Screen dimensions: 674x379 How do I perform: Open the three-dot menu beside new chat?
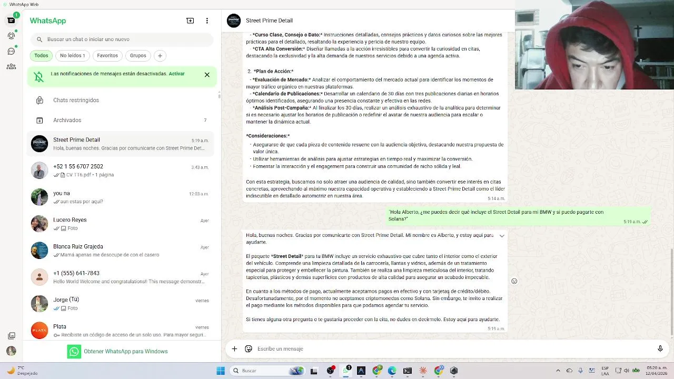(x=207, y=21)
